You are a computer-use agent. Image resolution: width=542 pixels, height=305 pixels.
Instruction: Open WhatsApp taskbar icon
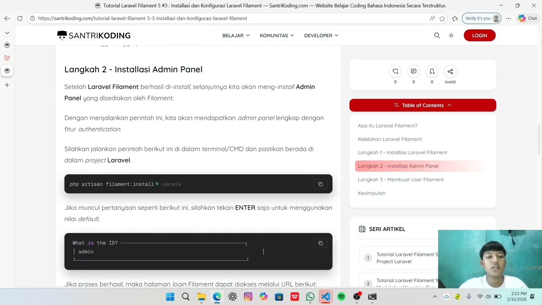[x=310, y=297]
